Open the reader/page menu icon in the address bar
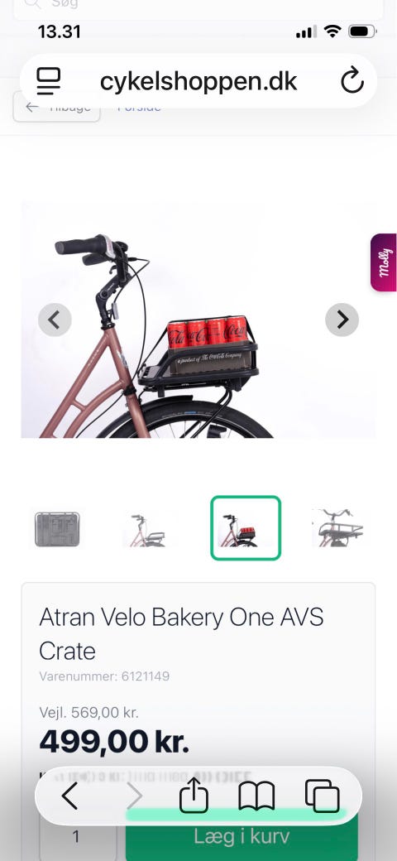 point(48,81)
